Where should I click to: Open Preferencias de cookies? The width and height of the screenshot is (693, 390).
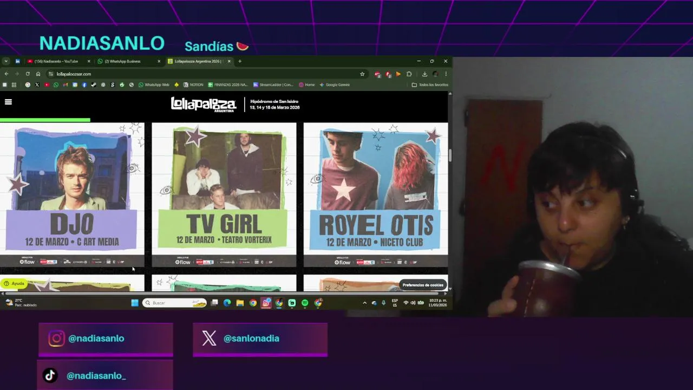click(x=423, y=285)
